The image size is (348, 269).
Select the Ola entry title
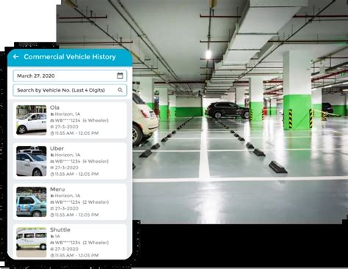pos(55,108)
